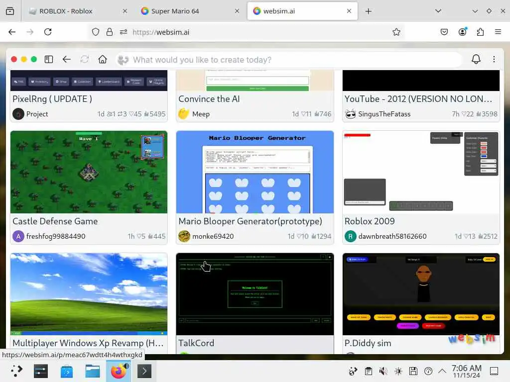Screen dimensions: 510x382
Task: Open the muted volume tray icon
Action: 383,371
